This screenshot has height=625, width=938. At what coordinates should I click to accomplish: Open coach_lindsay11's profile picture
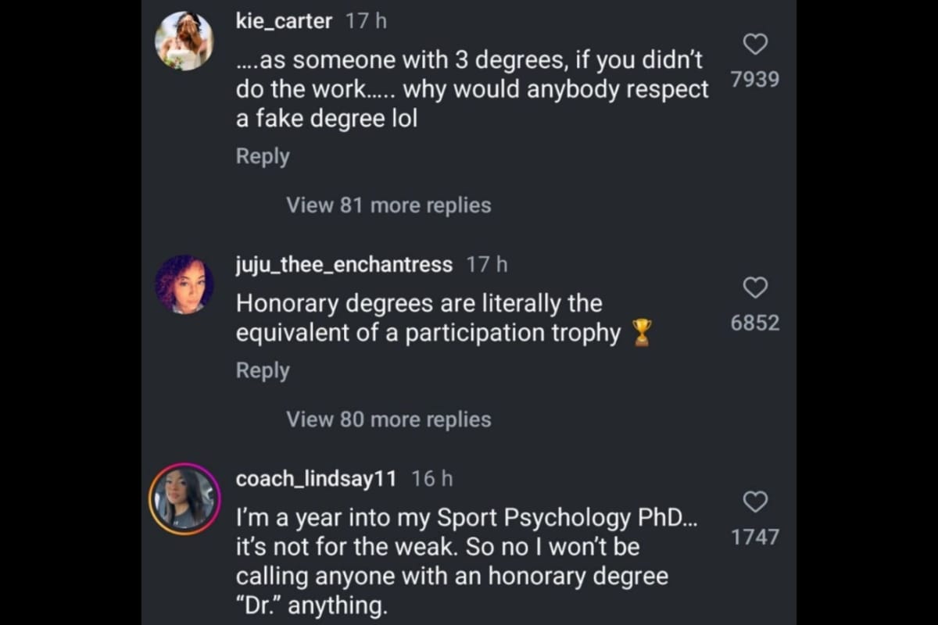[185, 498]
